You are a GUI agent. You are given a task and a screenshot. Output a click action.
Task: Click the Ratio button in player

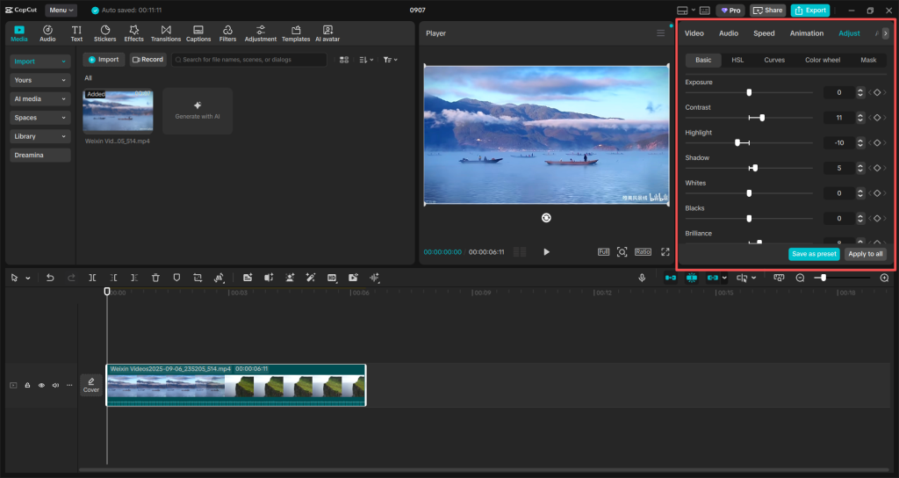coord(643,252)
